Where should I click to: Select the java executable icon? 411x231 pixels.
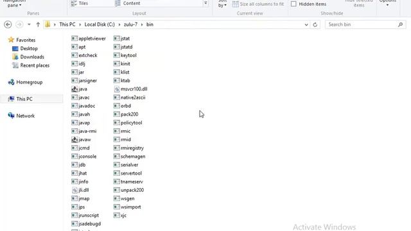tap(74, 89)
